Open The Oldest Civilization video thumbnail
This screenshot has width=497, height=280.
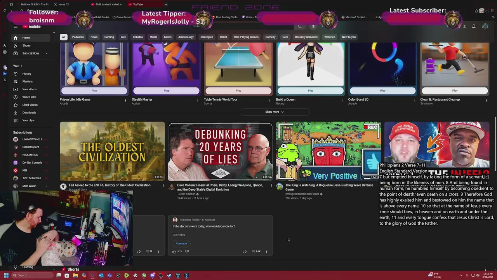[x=112, y=151]
